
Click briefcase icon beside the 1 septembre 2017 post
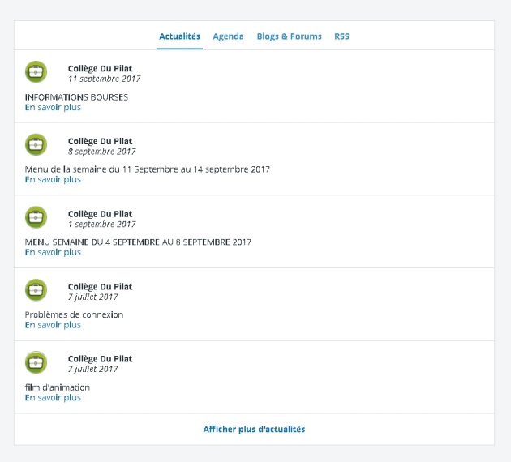(x=36, y=217)
